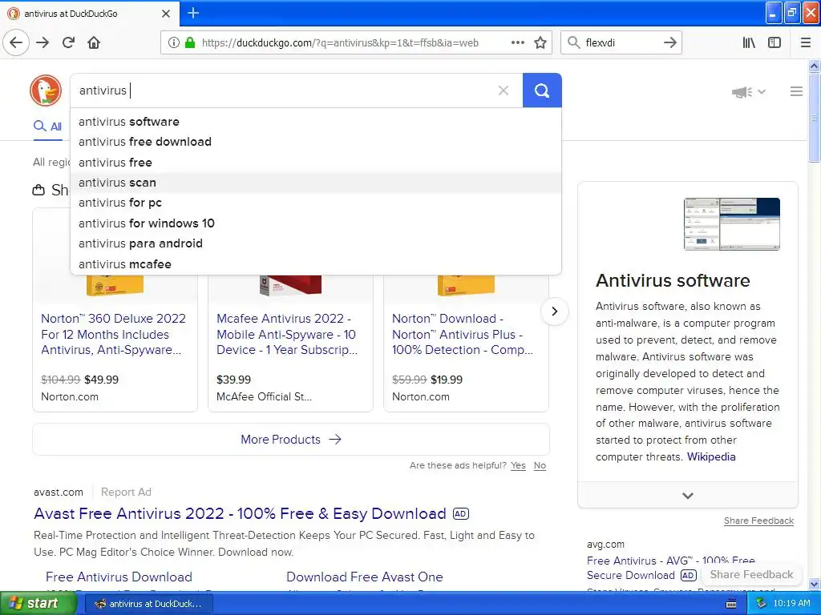Click the Firefox address bar URL
Image resolution: width=821 pixels, height=615 pixels.
coord(340,43)
